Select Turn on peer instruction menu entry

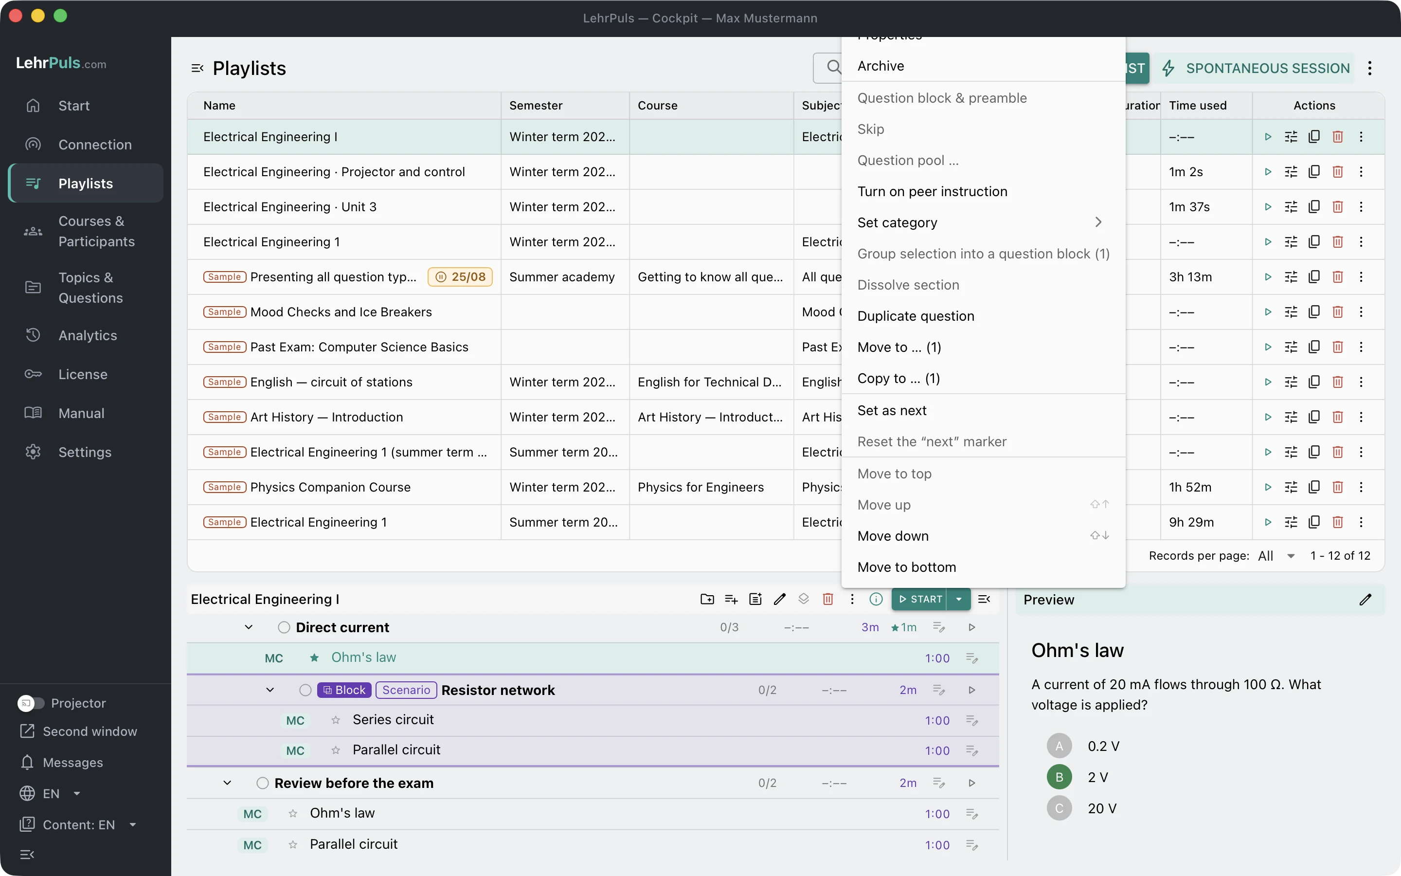[983, 191]
